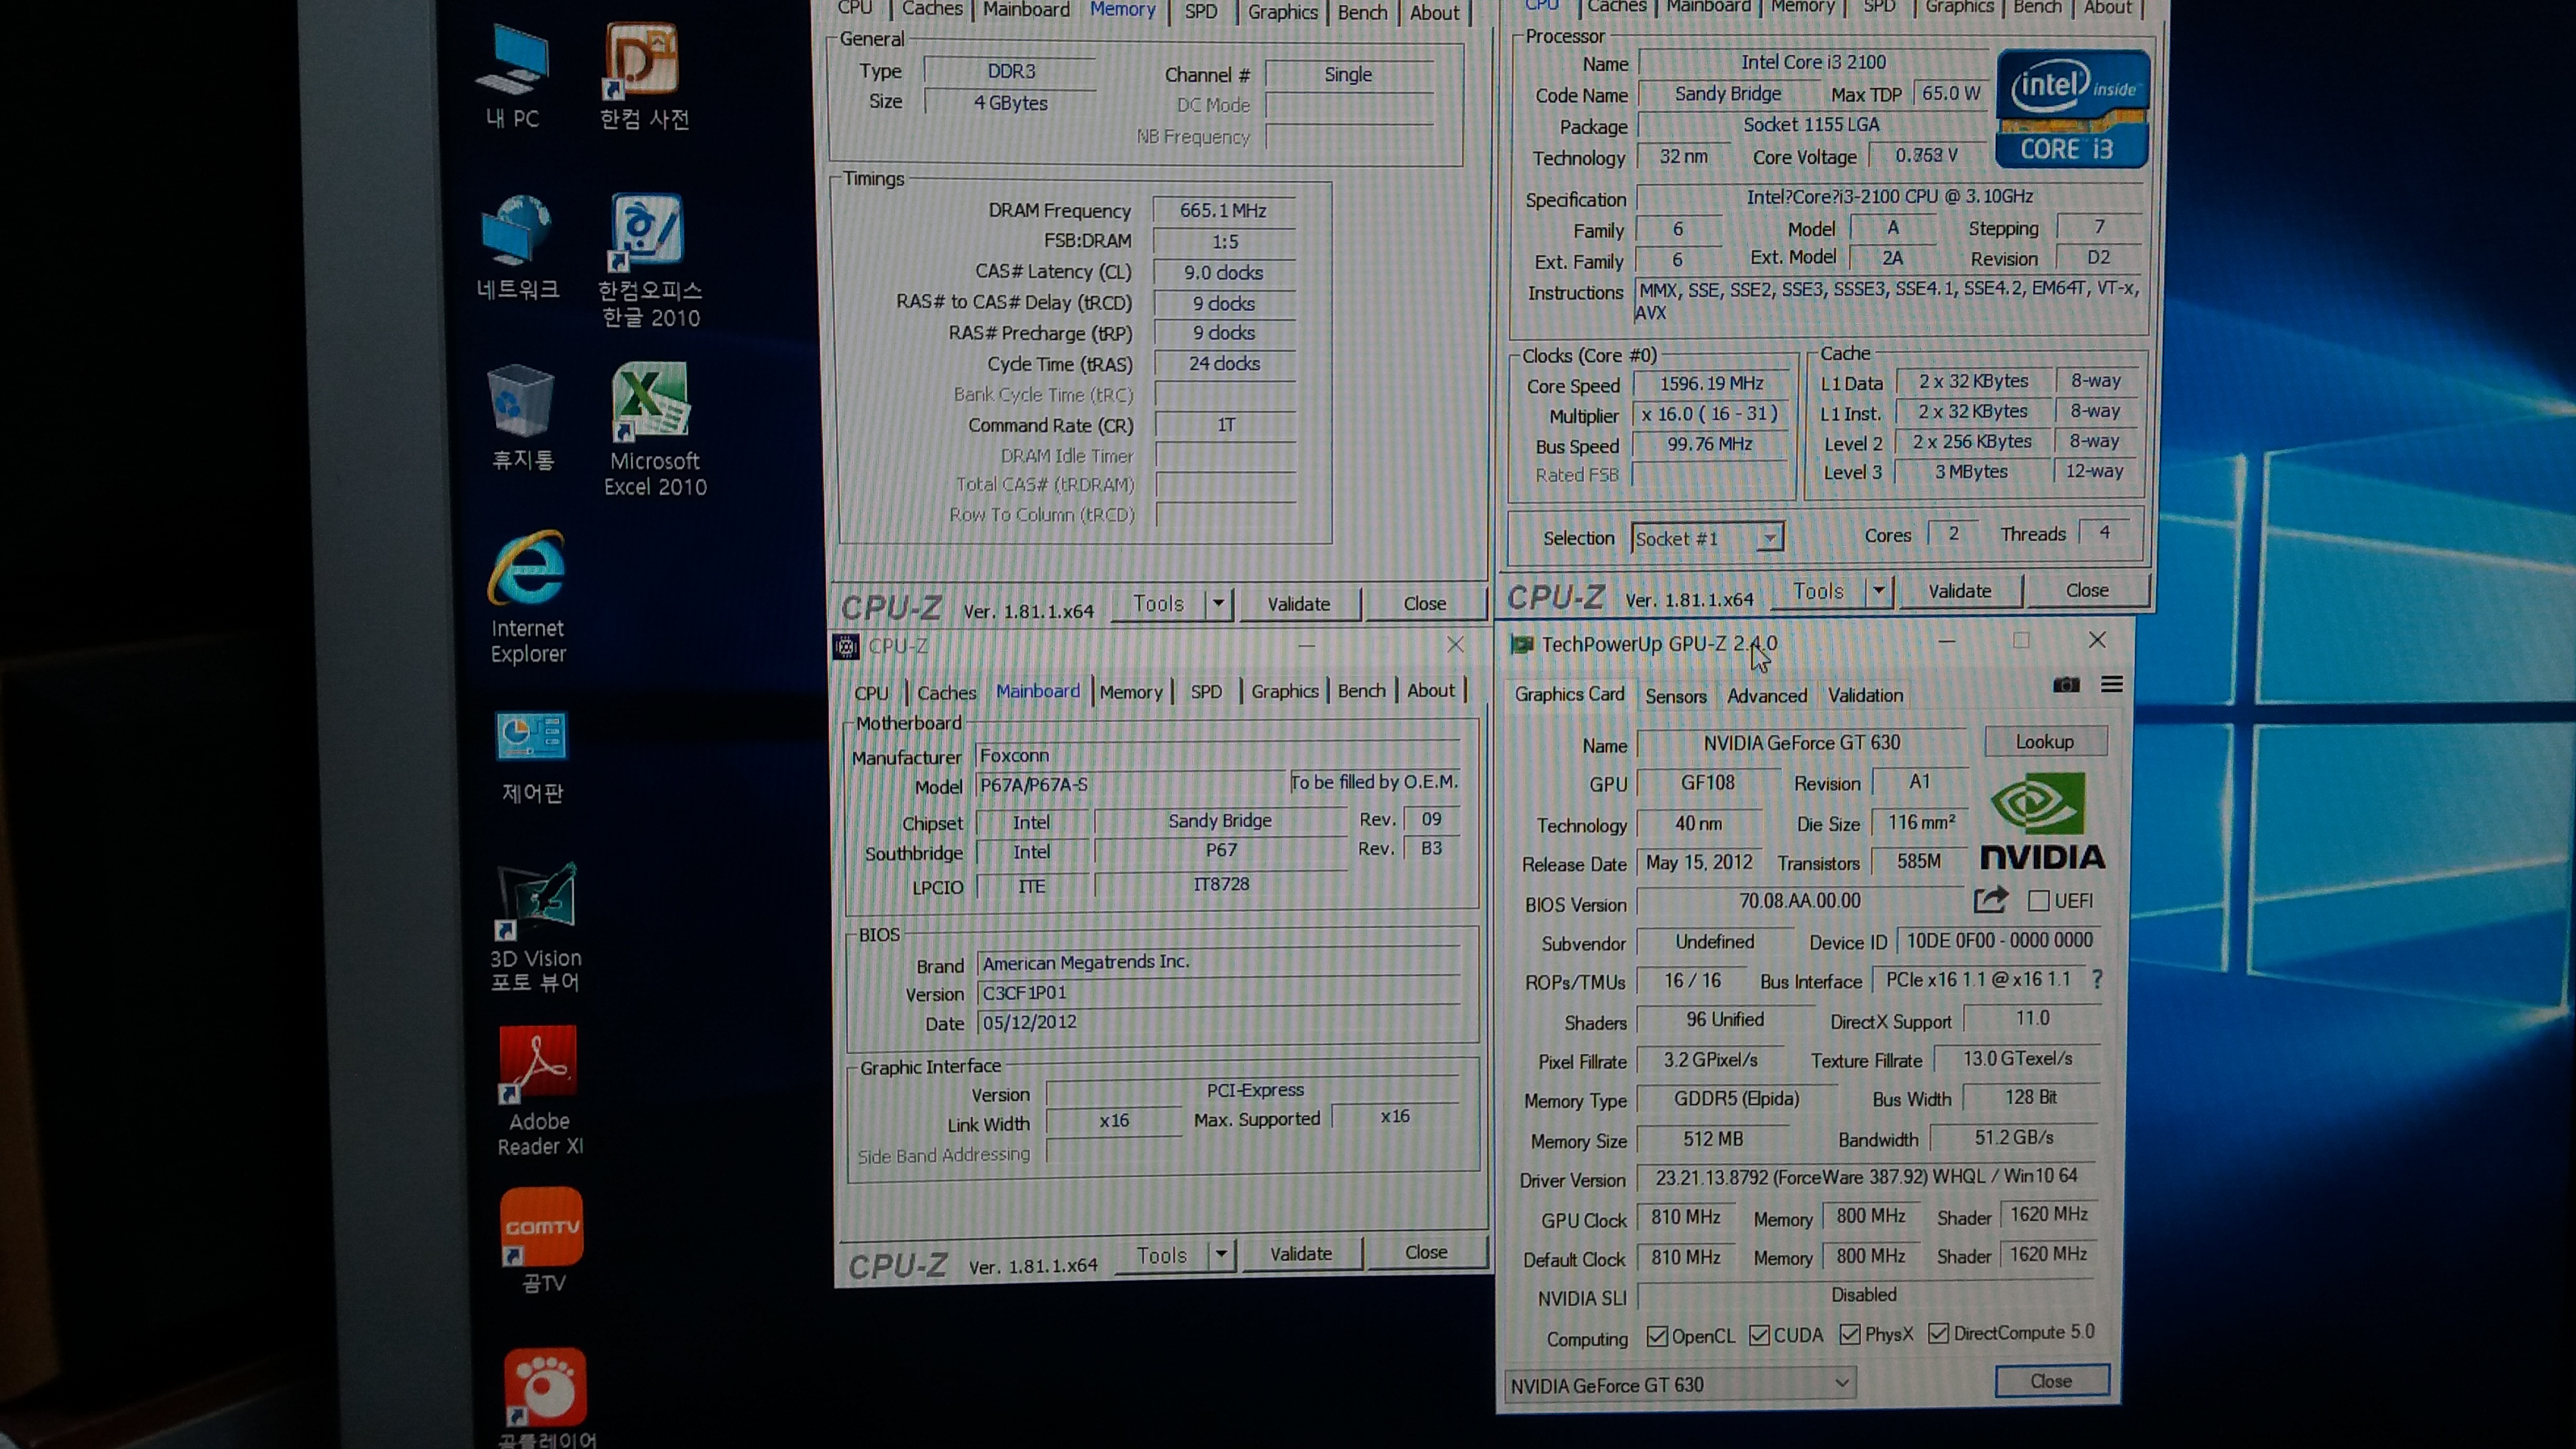Toggle the OpenCL checkbox
The width and height of the screenshot is (2576, 1449).
[x=1657, y=1336]
